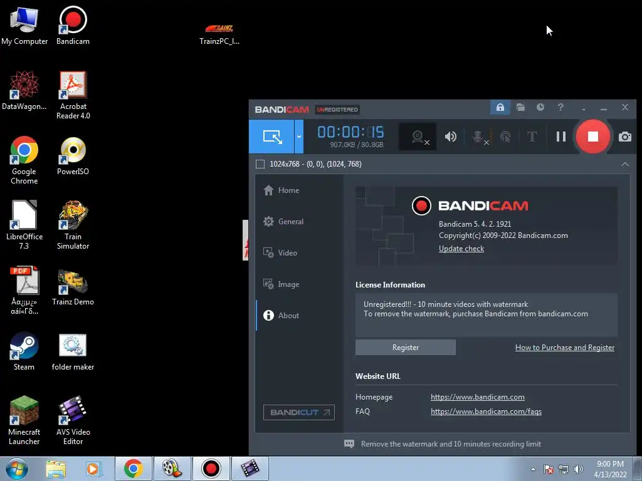Screen dimensions: 642x481
Task: Select the Acrobat Reader 4.0 shortcut
Action: coord(73,95)
